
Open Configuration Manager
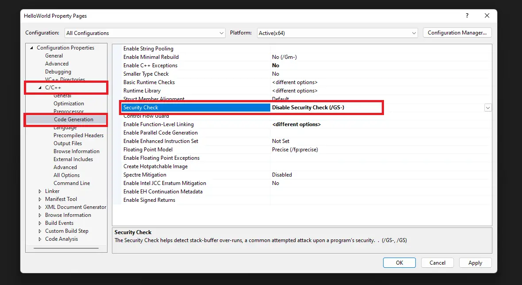coord(457,33)
